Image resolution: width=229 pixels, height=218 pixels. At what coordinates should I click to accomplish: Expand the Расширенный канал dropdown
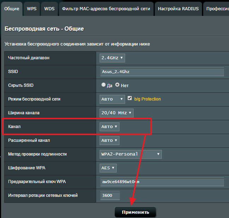(110, 140)
